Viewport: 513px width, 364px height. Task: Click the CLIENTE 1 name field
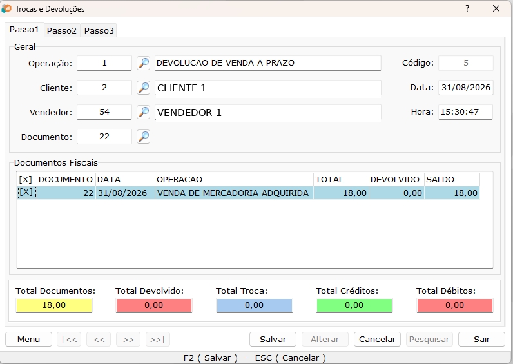268,88
